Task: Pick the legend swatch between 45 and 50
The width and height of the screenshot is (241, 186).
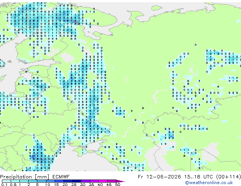Action: pyautogui.click(x=112, y=181)
